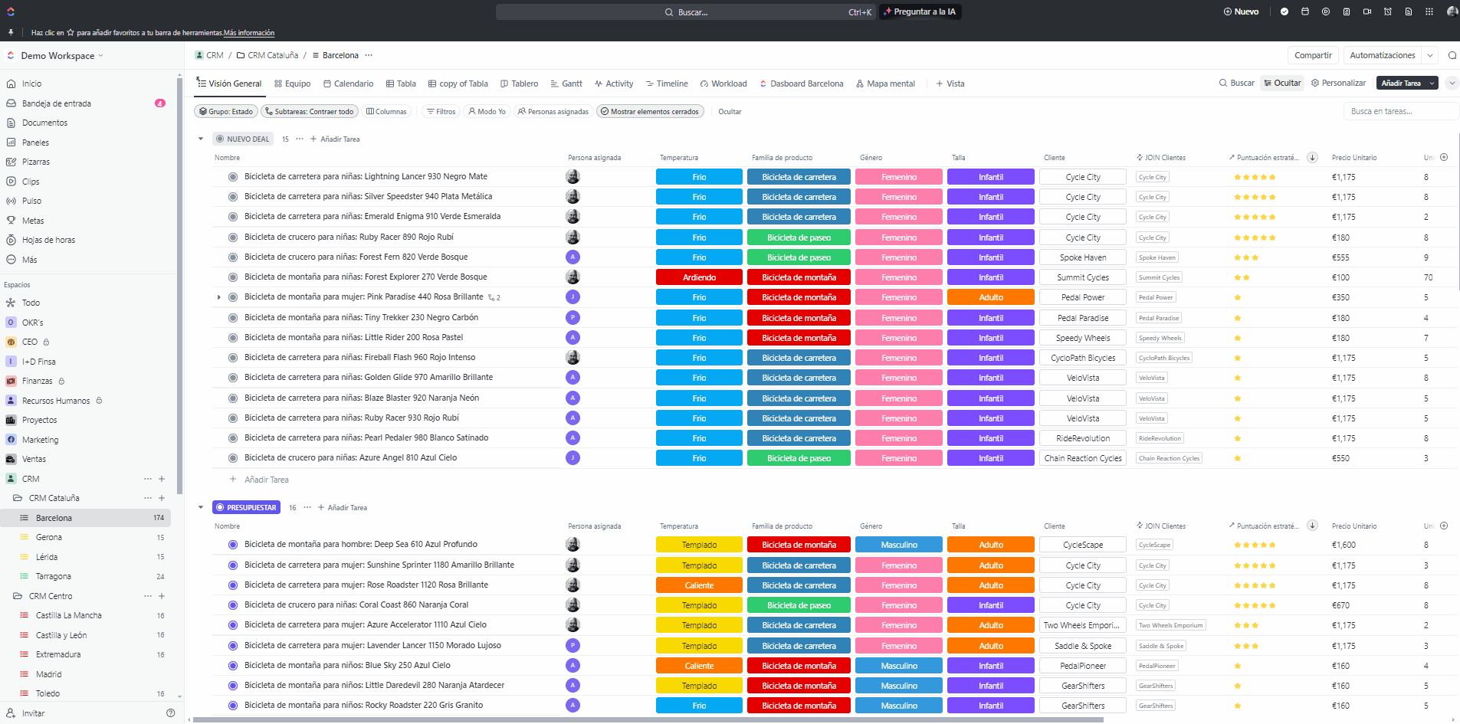
Task: Click the plus icon beside CRM Cataluña
Action: coord(162,498)
